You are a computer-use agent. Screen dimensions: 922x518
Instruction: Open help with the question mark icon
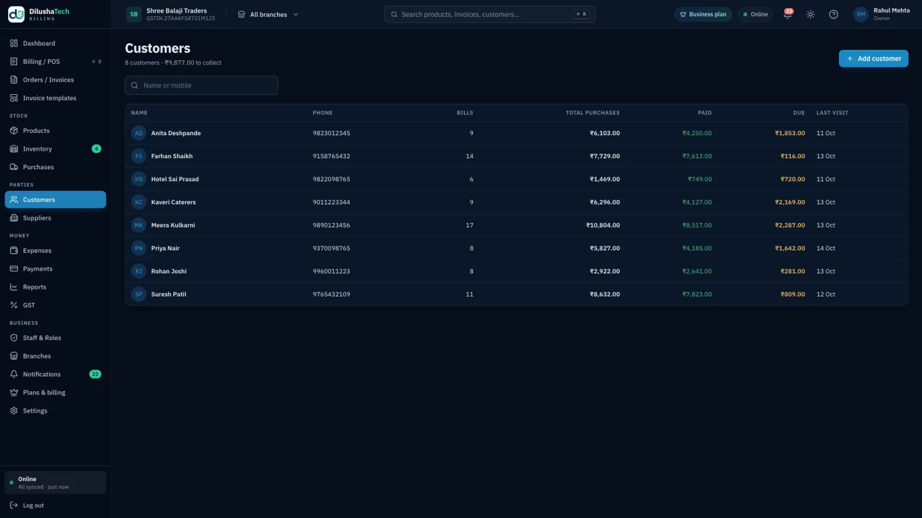pyautogui.click(x=833, y=14)
